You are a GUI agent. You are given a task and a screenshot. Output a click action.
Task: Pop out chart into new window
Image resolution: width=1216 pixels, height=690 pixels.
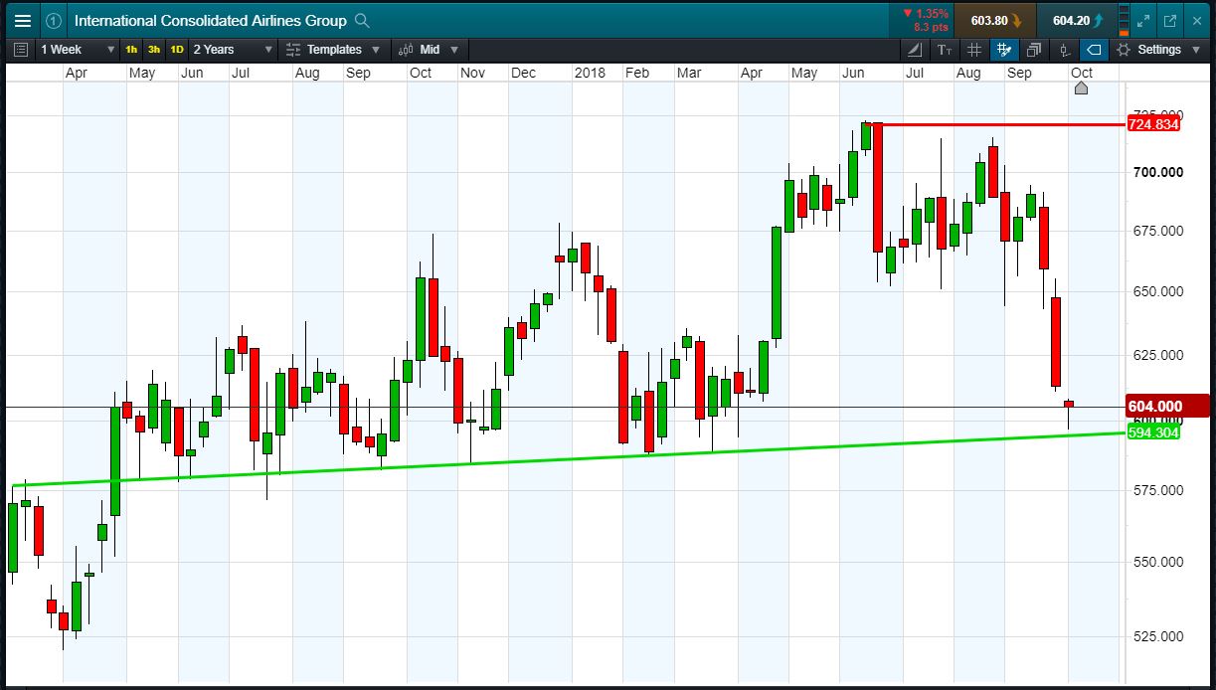coord(1169,20)
